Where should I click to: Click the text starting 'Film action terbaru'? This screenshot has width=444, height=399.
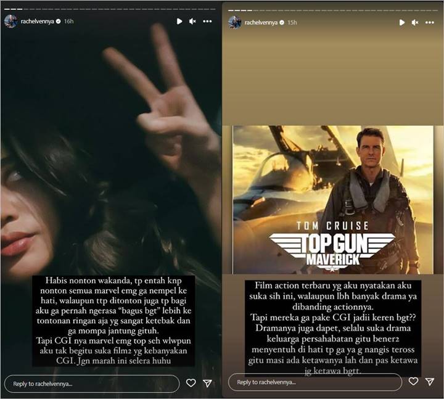tap(333, 329)
